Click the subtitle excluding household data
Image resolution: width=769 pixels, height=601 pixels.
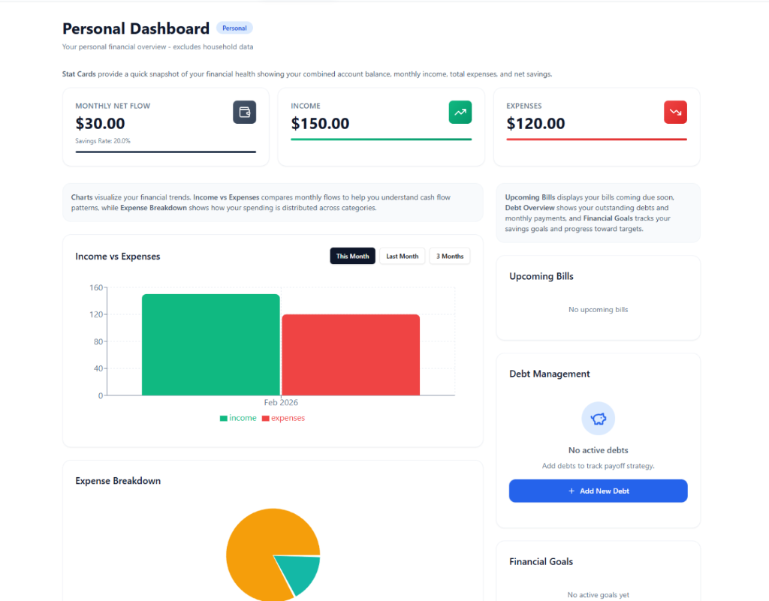pos(158,47)
